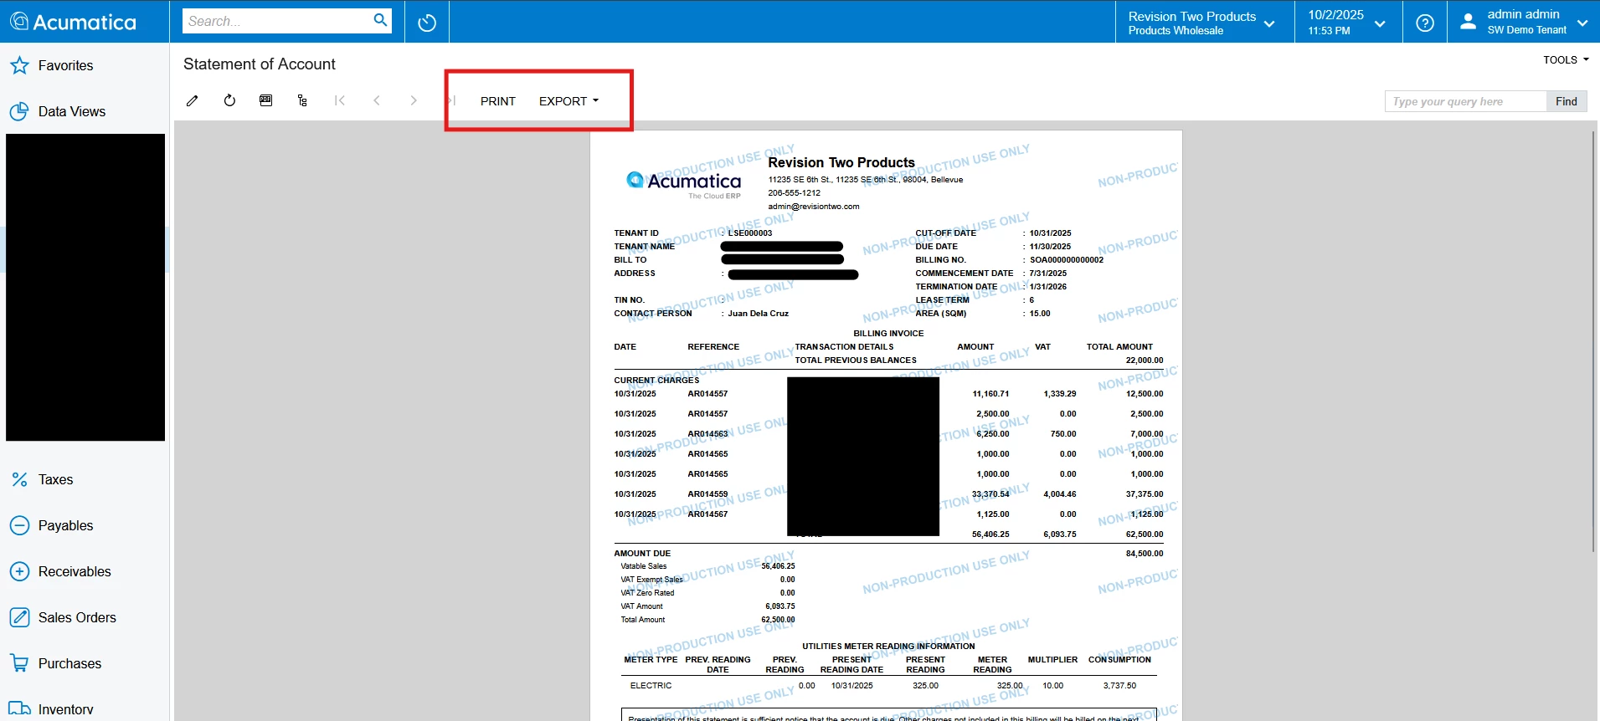Click the admin user avatar icon
Screen dimensions: 1600x721
1468,22
